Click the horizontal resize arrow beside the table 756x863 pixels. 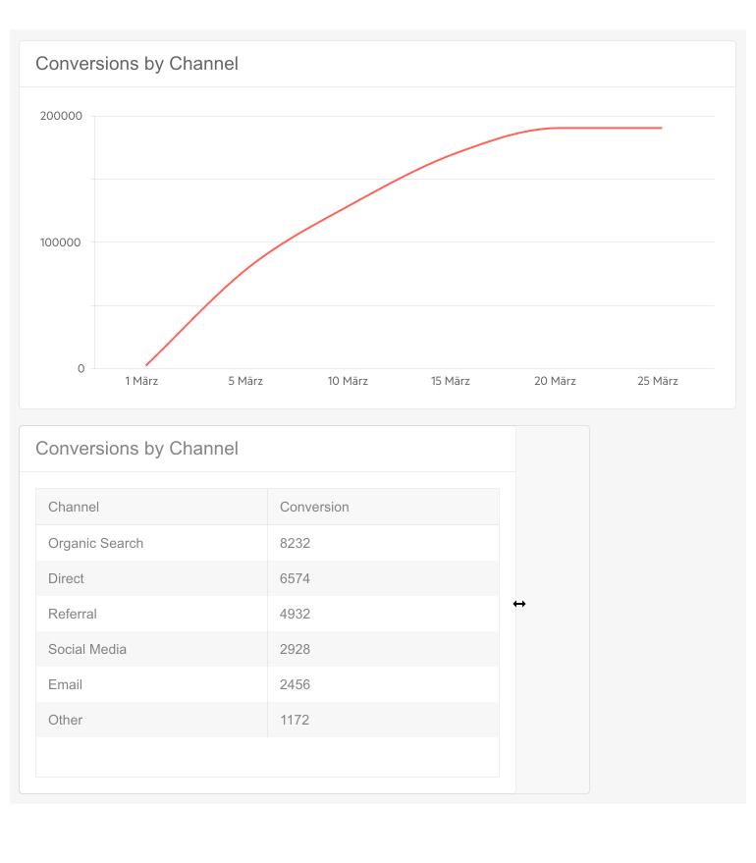coord(519,604)
